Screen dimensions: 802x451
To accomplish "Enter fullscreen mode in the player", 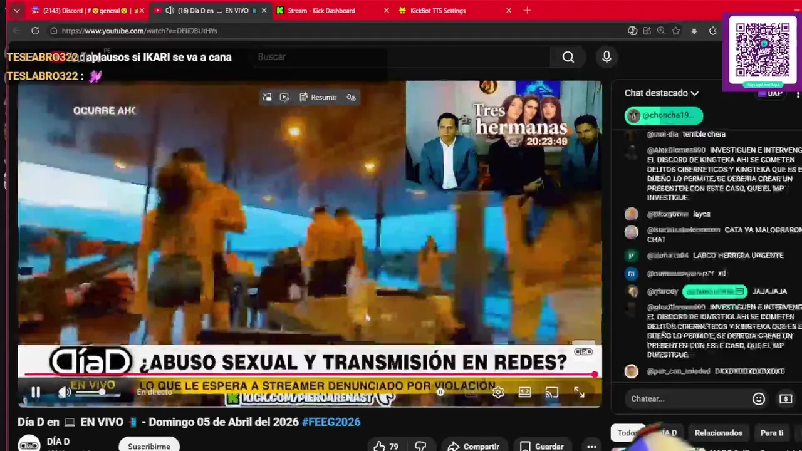I will (x=579, y=393).
